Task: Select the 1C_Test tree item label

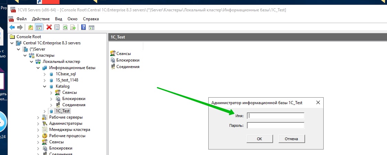Action: (x=63, y=111)
